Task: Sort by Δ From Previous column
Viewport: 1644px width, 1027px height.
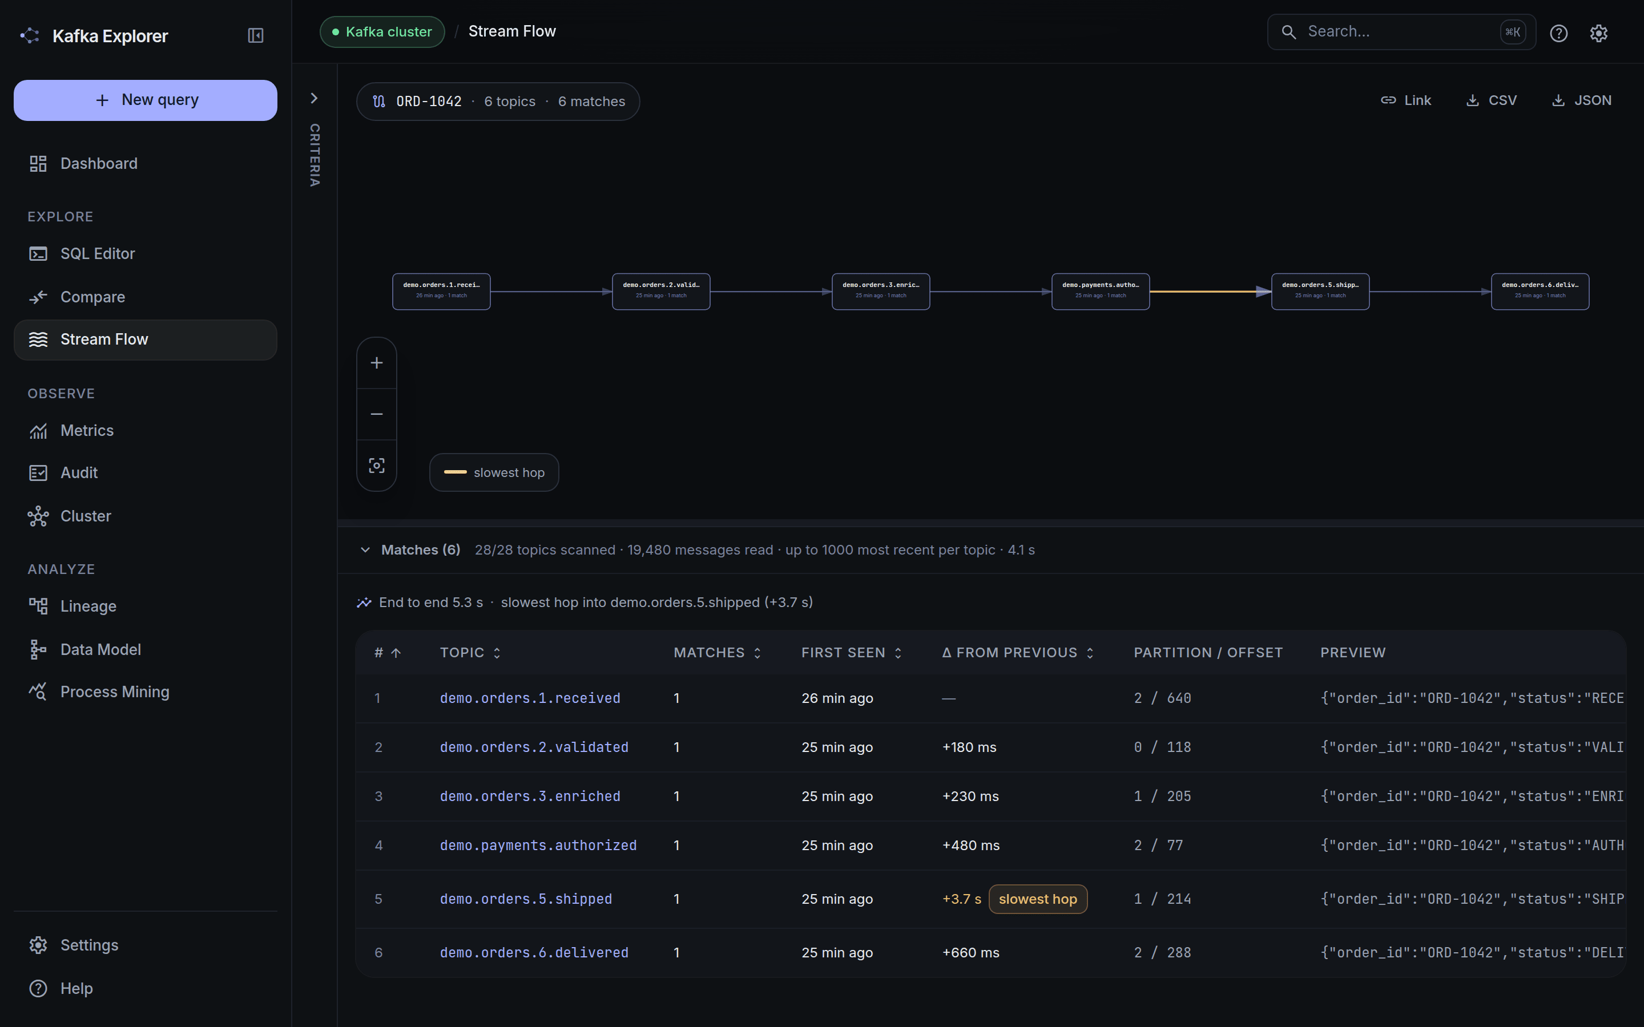Action: (x=1018, y=653)
